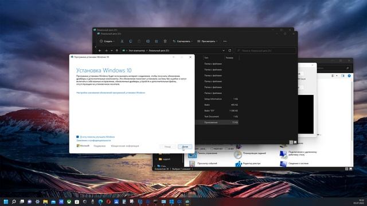Open taskbar Search
The width and height of the screenshot is (367, 206).
(x=14, y=201)
